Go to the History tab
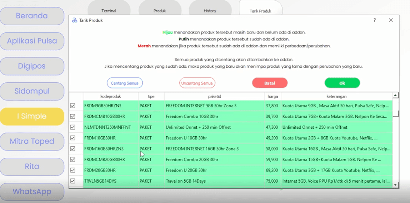This screenshot has height=203, width=410. tap(210, 10)
